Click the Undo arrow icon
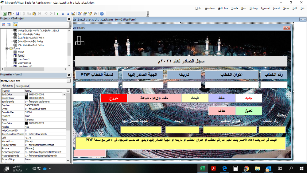This screenshot has height=173, width=307. click(46, 14)
